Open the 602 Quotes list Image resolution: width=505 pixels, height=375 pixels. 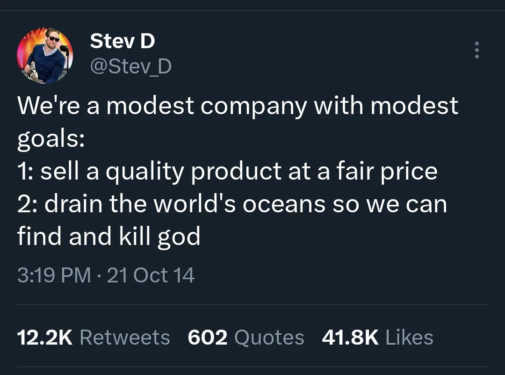[246, 338]
